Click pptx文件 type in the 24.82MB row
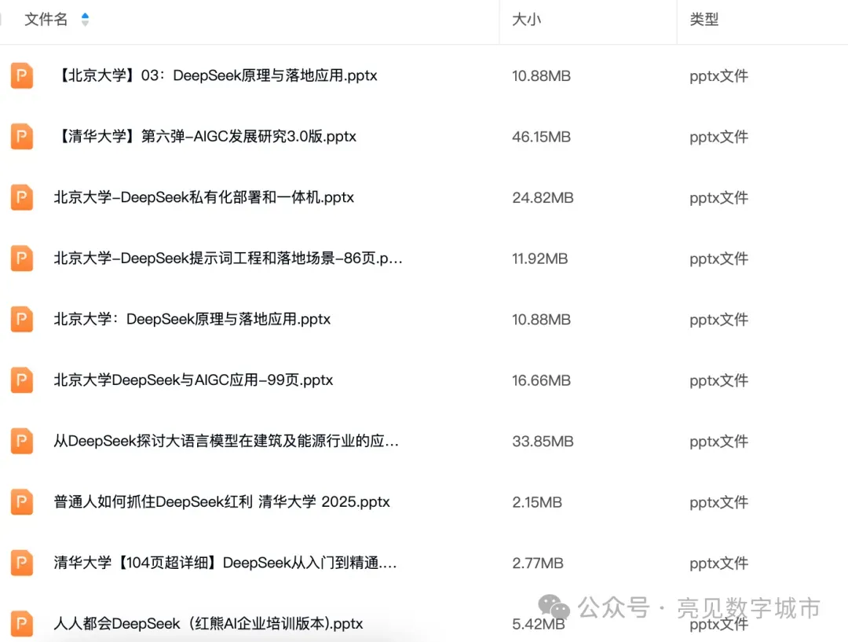Image resolution: width=848 pixels, height=642 pixels. (x=718, y=198)
